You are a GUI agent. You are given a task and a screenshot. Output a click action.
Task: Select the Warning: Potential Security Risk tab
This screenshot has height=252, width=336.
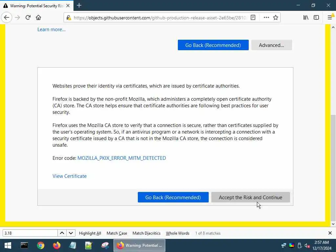click(37, 6)
